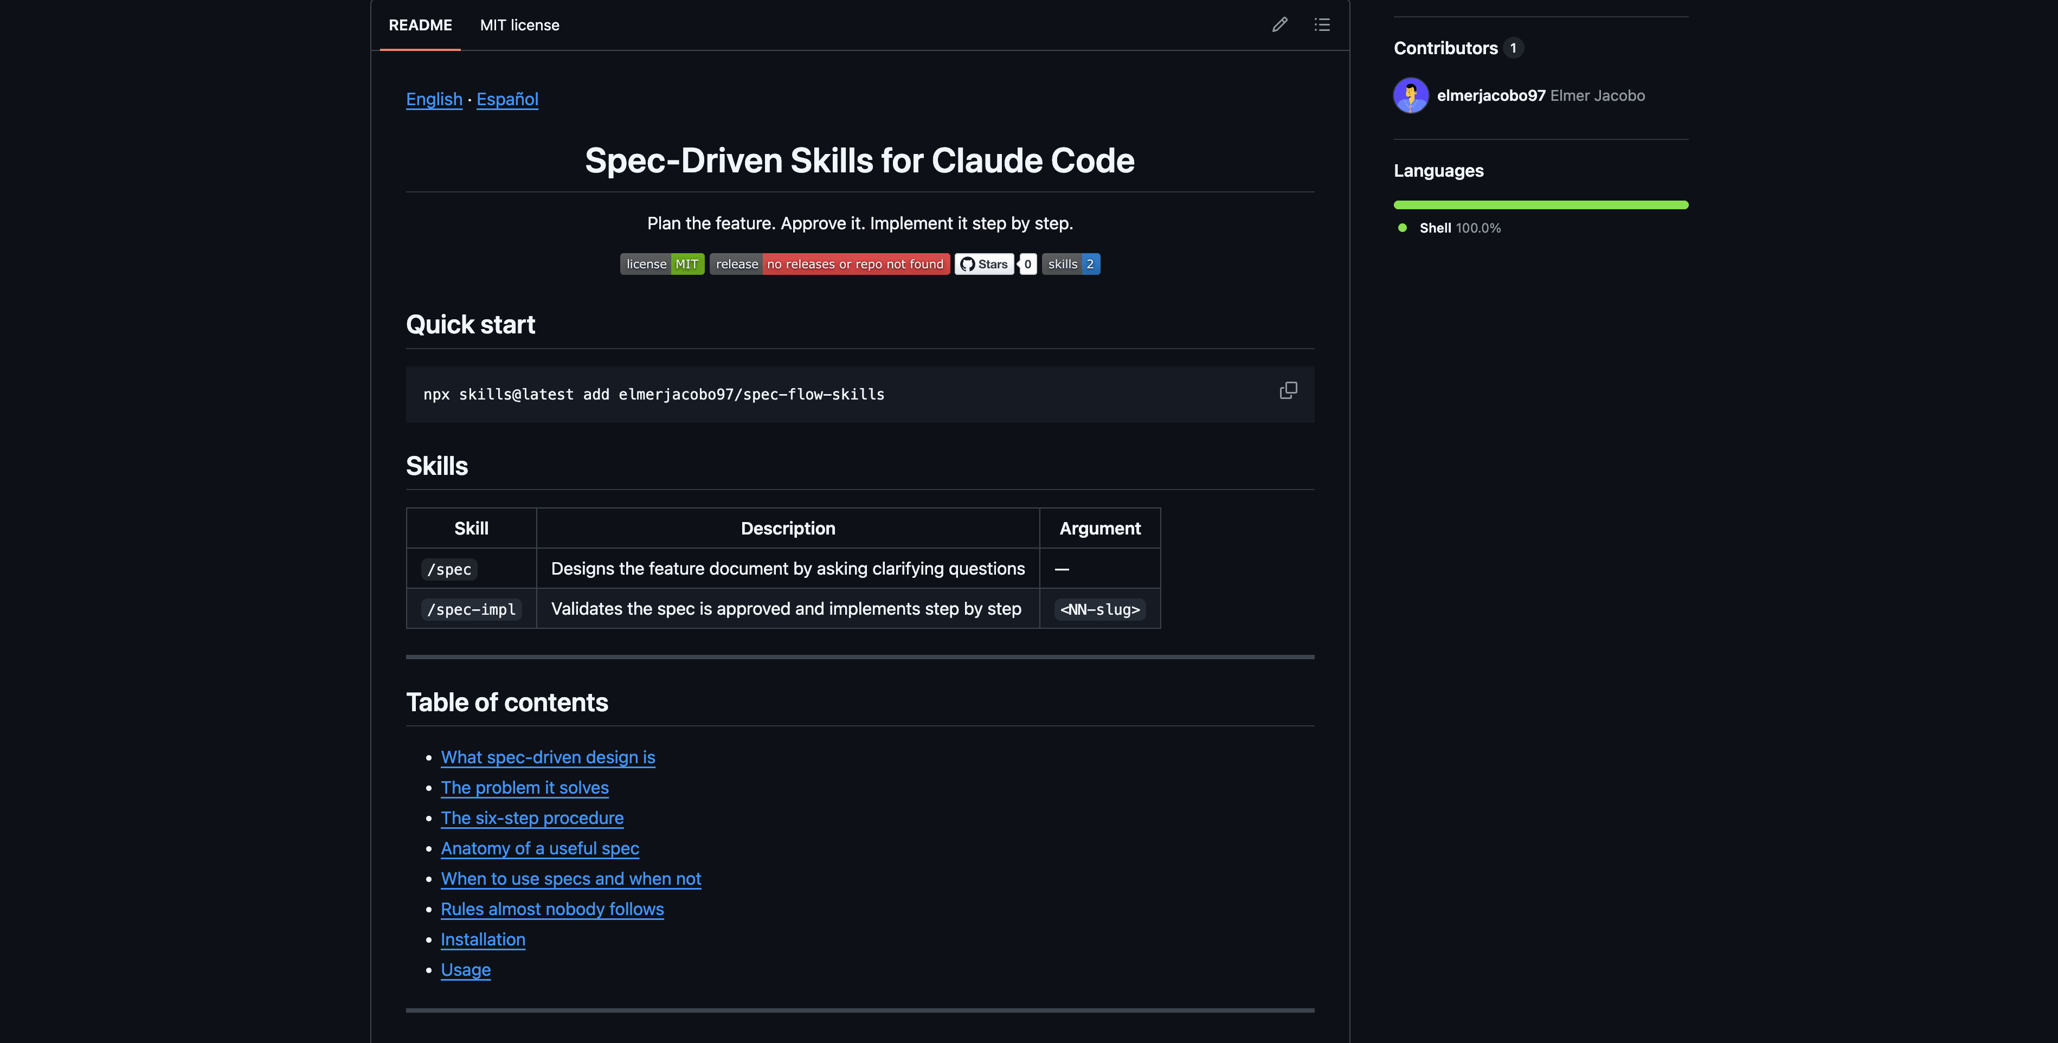Screen dimensions: 2058x1043
Task: Click the release not found badge
Action: click(829, 265)
